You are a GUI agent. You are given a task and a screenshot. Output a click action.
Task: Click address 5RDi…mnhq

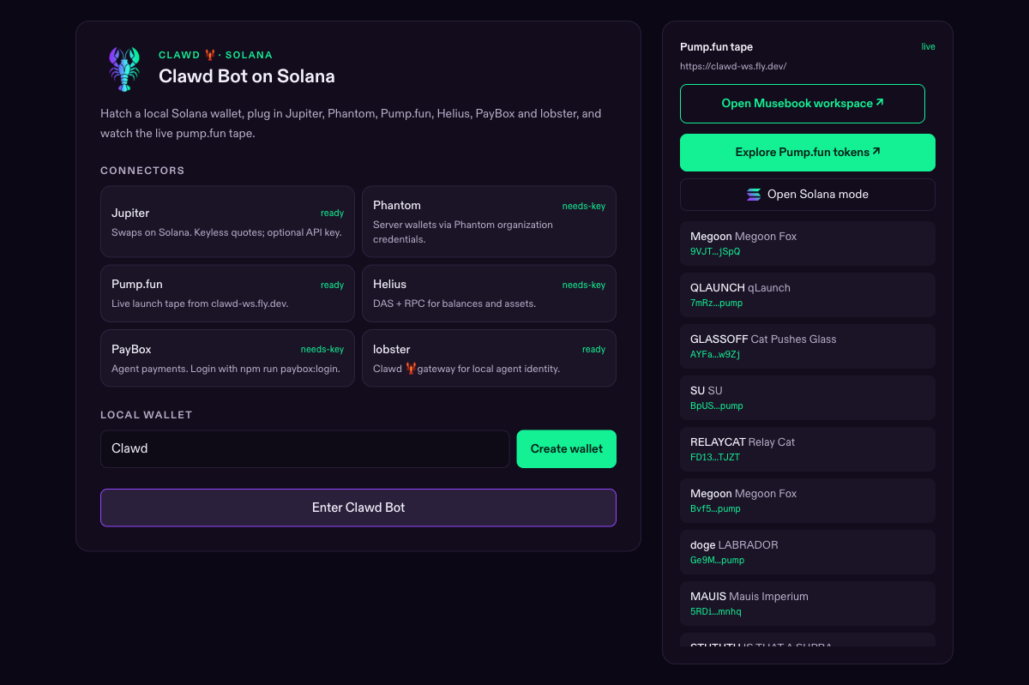coord(716,612)
